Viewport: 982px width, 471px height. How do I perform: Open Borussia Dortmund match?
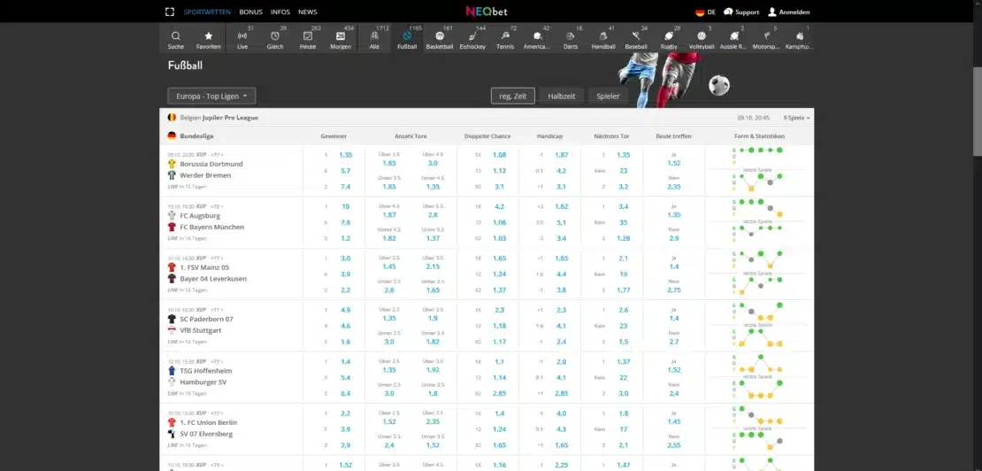[x=211, y=164]
